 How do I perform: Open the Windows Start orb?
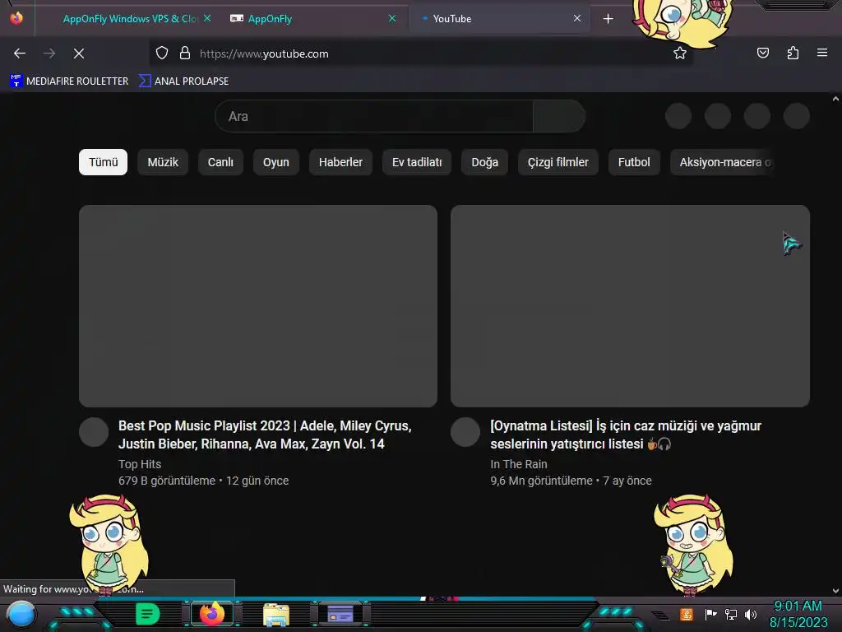tap(21, 614)
